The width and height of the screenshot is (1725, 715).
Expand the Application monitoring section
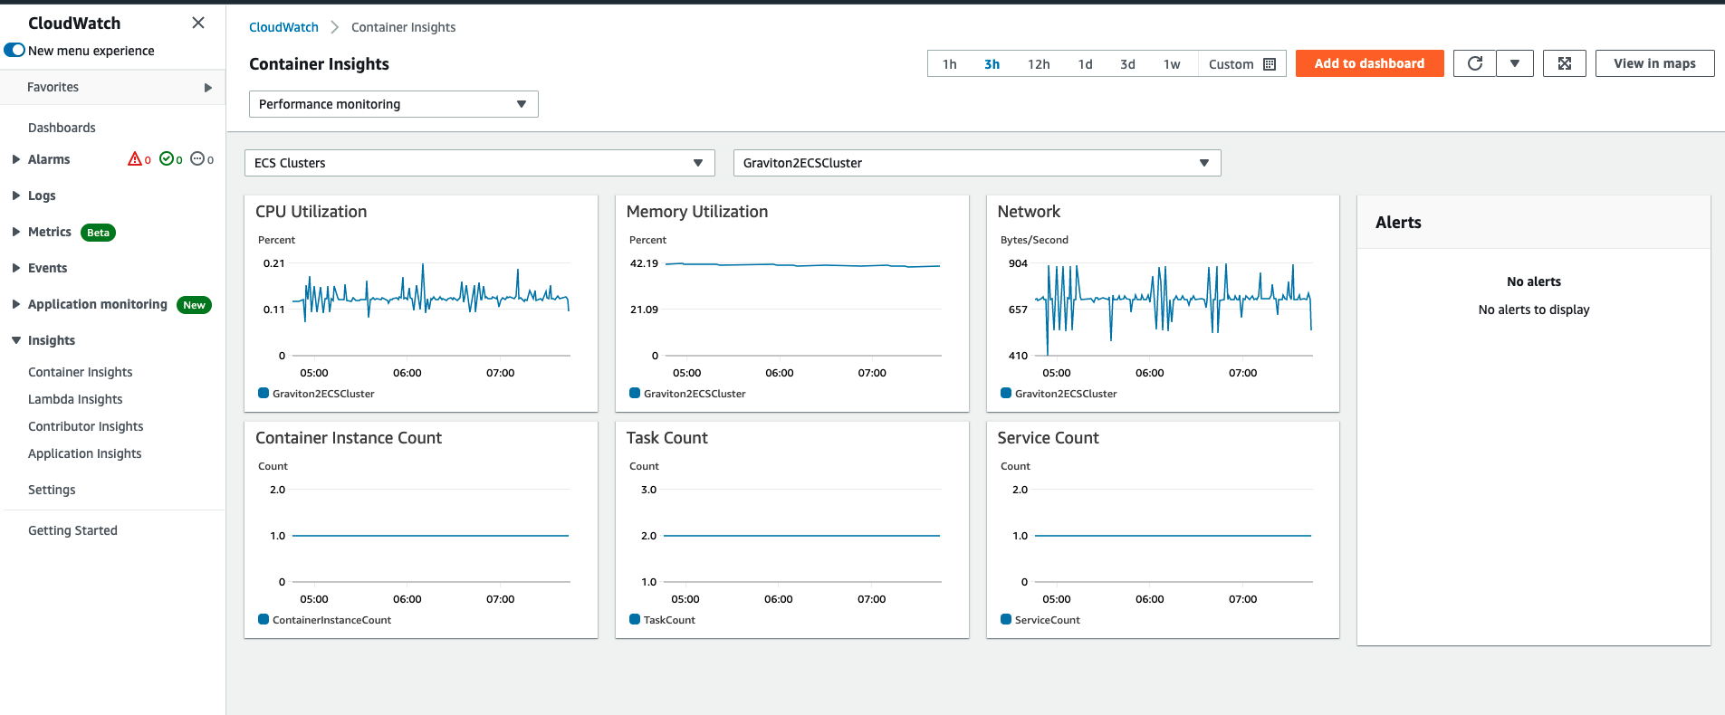pos(16,304)
